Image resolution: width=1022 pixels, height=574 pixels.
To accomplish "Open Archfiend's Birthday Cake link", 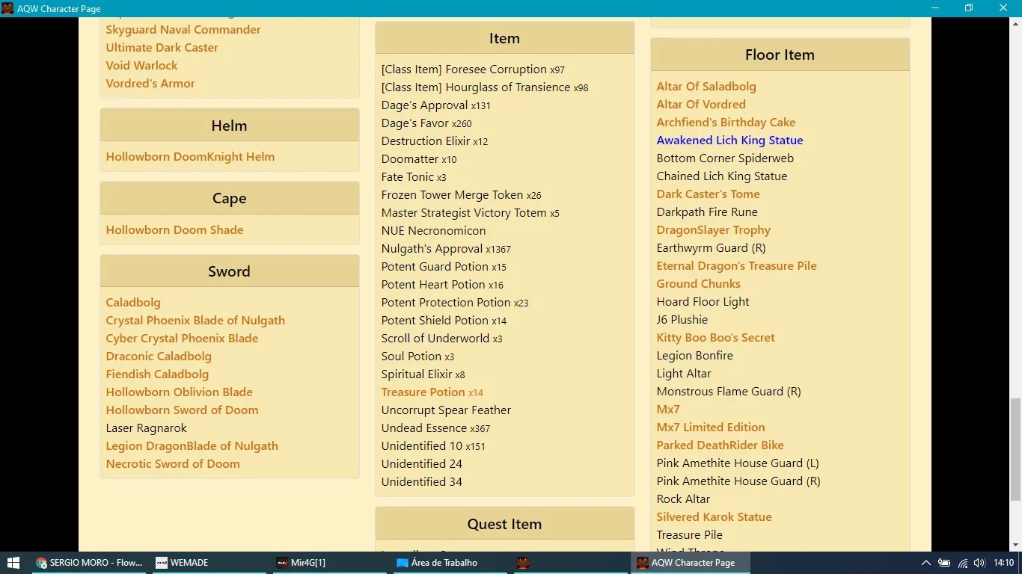I will 726,123.
